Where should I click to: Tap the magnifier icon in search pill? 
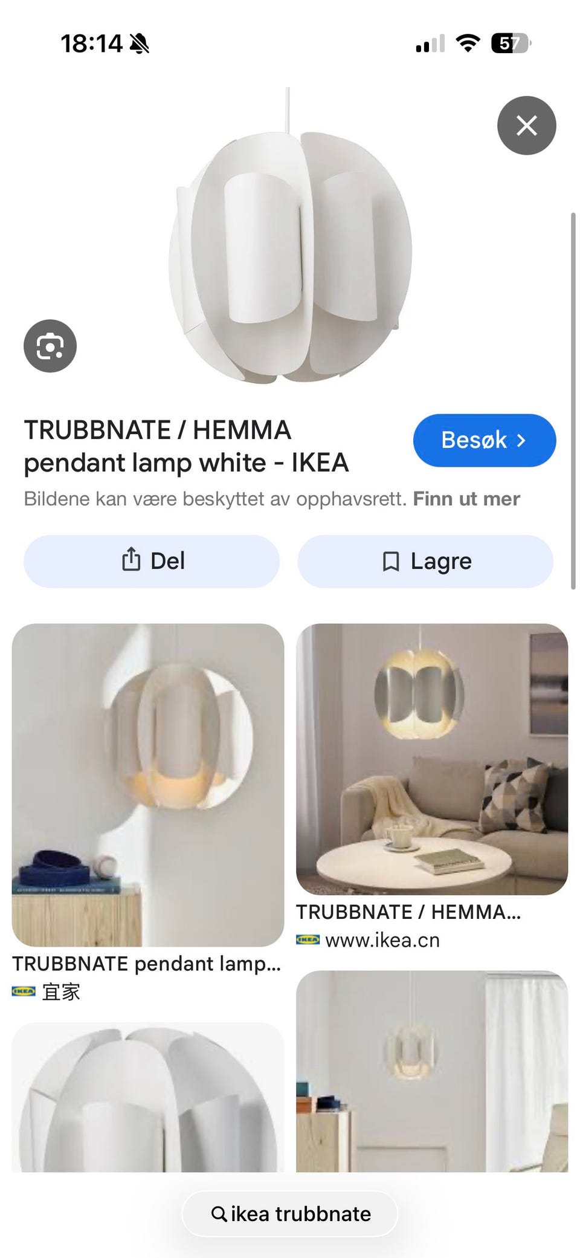point(219,1213)
